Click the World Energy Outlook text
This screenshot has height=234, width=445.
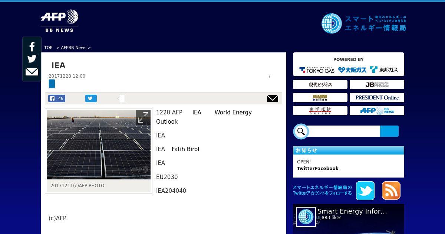204,117
